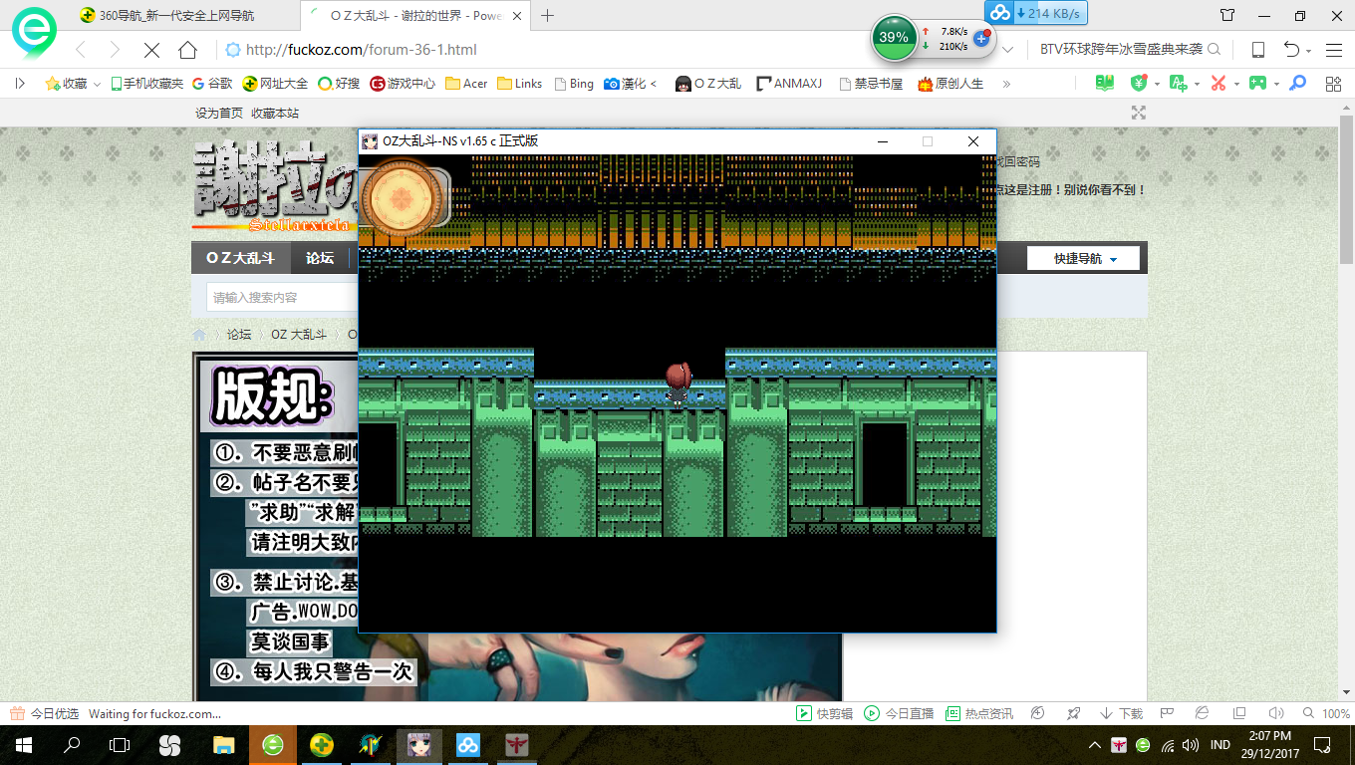Show more bookmarks with the double chevron

(x=1006, y=84)
